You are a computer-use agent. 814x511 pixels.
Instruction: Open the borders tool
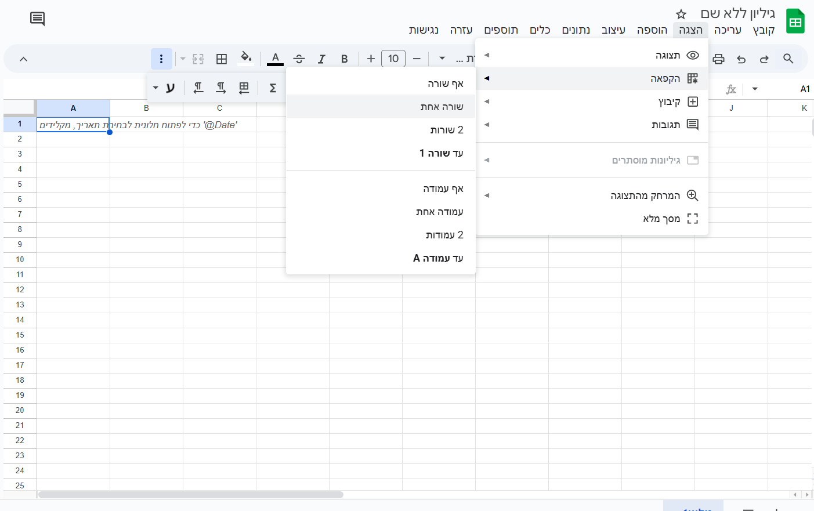tap(222, 59)
